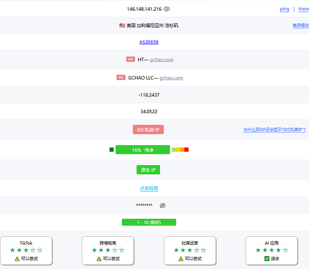Select the 社媒运营 rating card
309x269 pixels.
pyautogui.click(x=190, y=251)
